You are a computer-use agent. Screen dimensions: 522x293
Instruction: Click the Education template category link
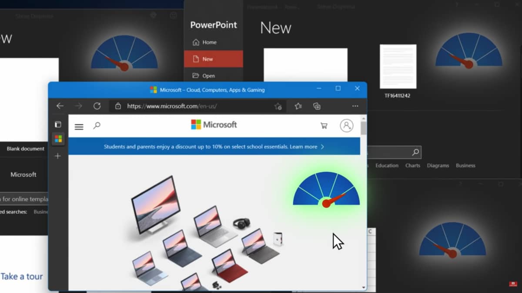387,165
